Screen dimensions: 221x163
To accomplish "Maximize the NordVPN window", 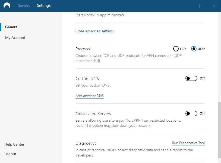I will [201, 6].
